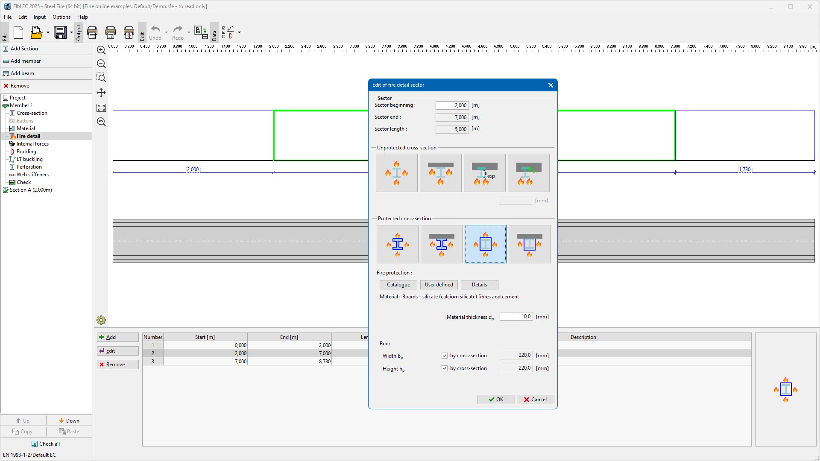Open the drawing settings gear icon
Image resolution: width=820 pixels, height=461 pixels.
click(101, 320)
